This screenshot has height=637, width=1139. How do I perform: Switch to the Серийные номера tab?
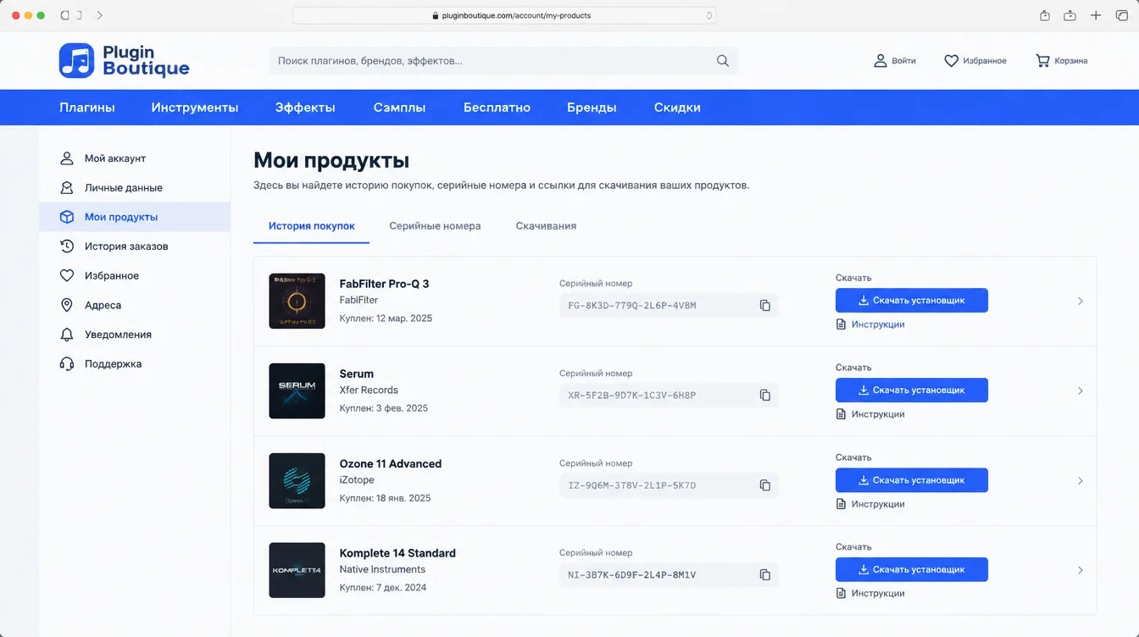(x=435, y=226)
